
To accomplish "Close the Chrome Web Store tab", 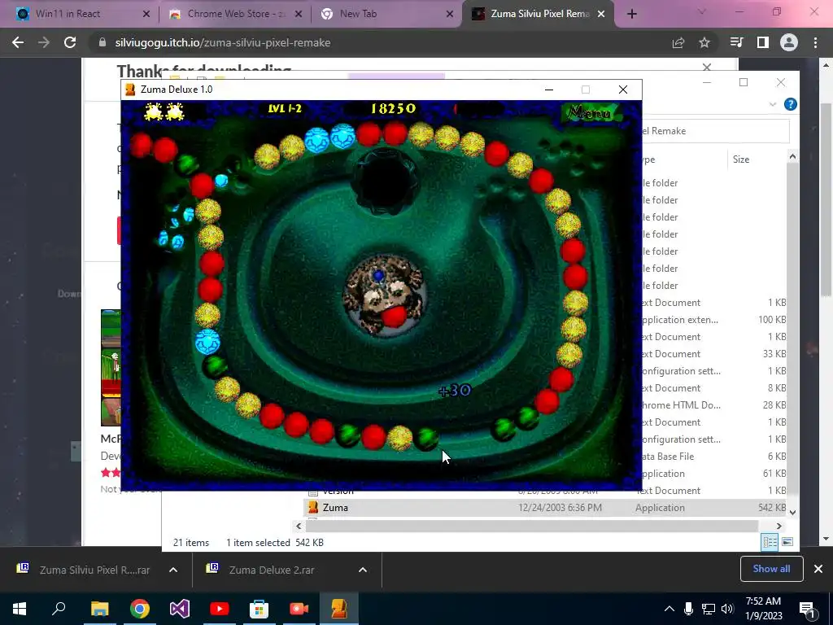I will point(299,14).
